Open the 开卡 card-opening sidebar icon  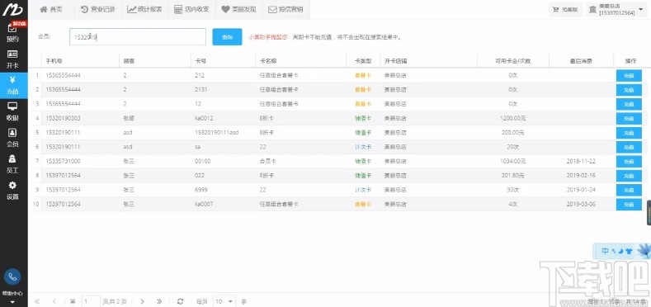(12, 59)
